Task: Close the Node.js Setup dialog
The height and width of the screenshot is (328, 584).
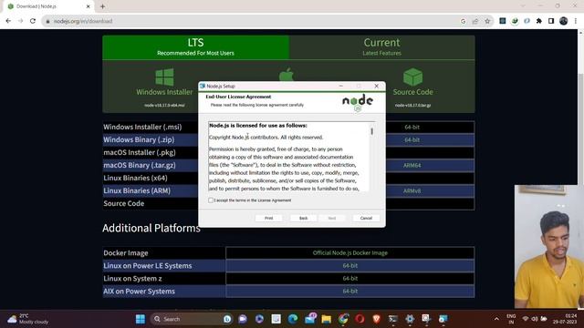Action: click(376, 86)
